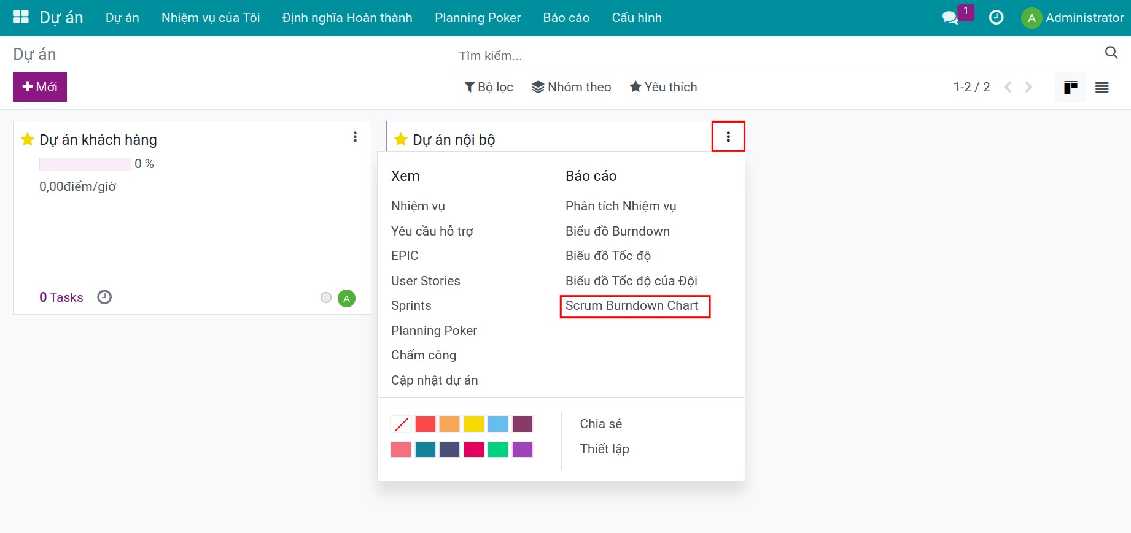Open Planning Poker top menu
The image size is (1131, 533).
click(x=478, y=18)
